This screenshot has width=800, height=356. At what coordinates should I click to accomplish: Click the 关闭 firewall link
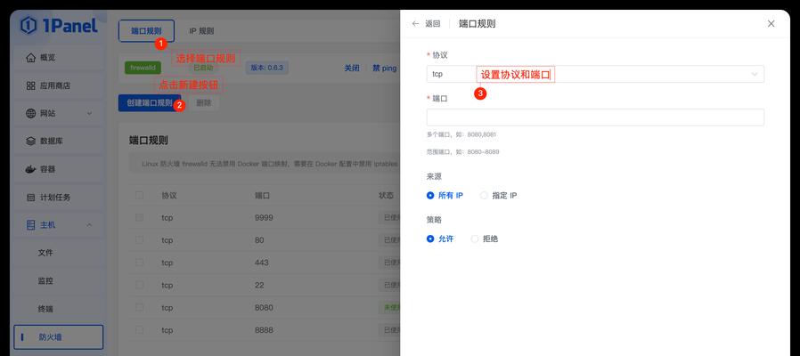[352, 68]
